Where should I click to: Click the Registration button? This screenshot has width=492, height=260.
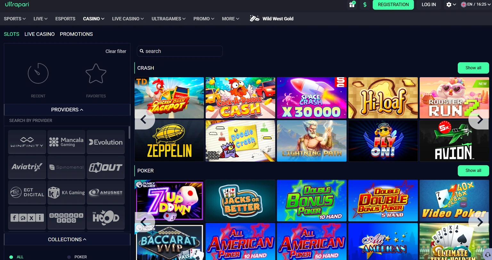click(x=393, y=4)
